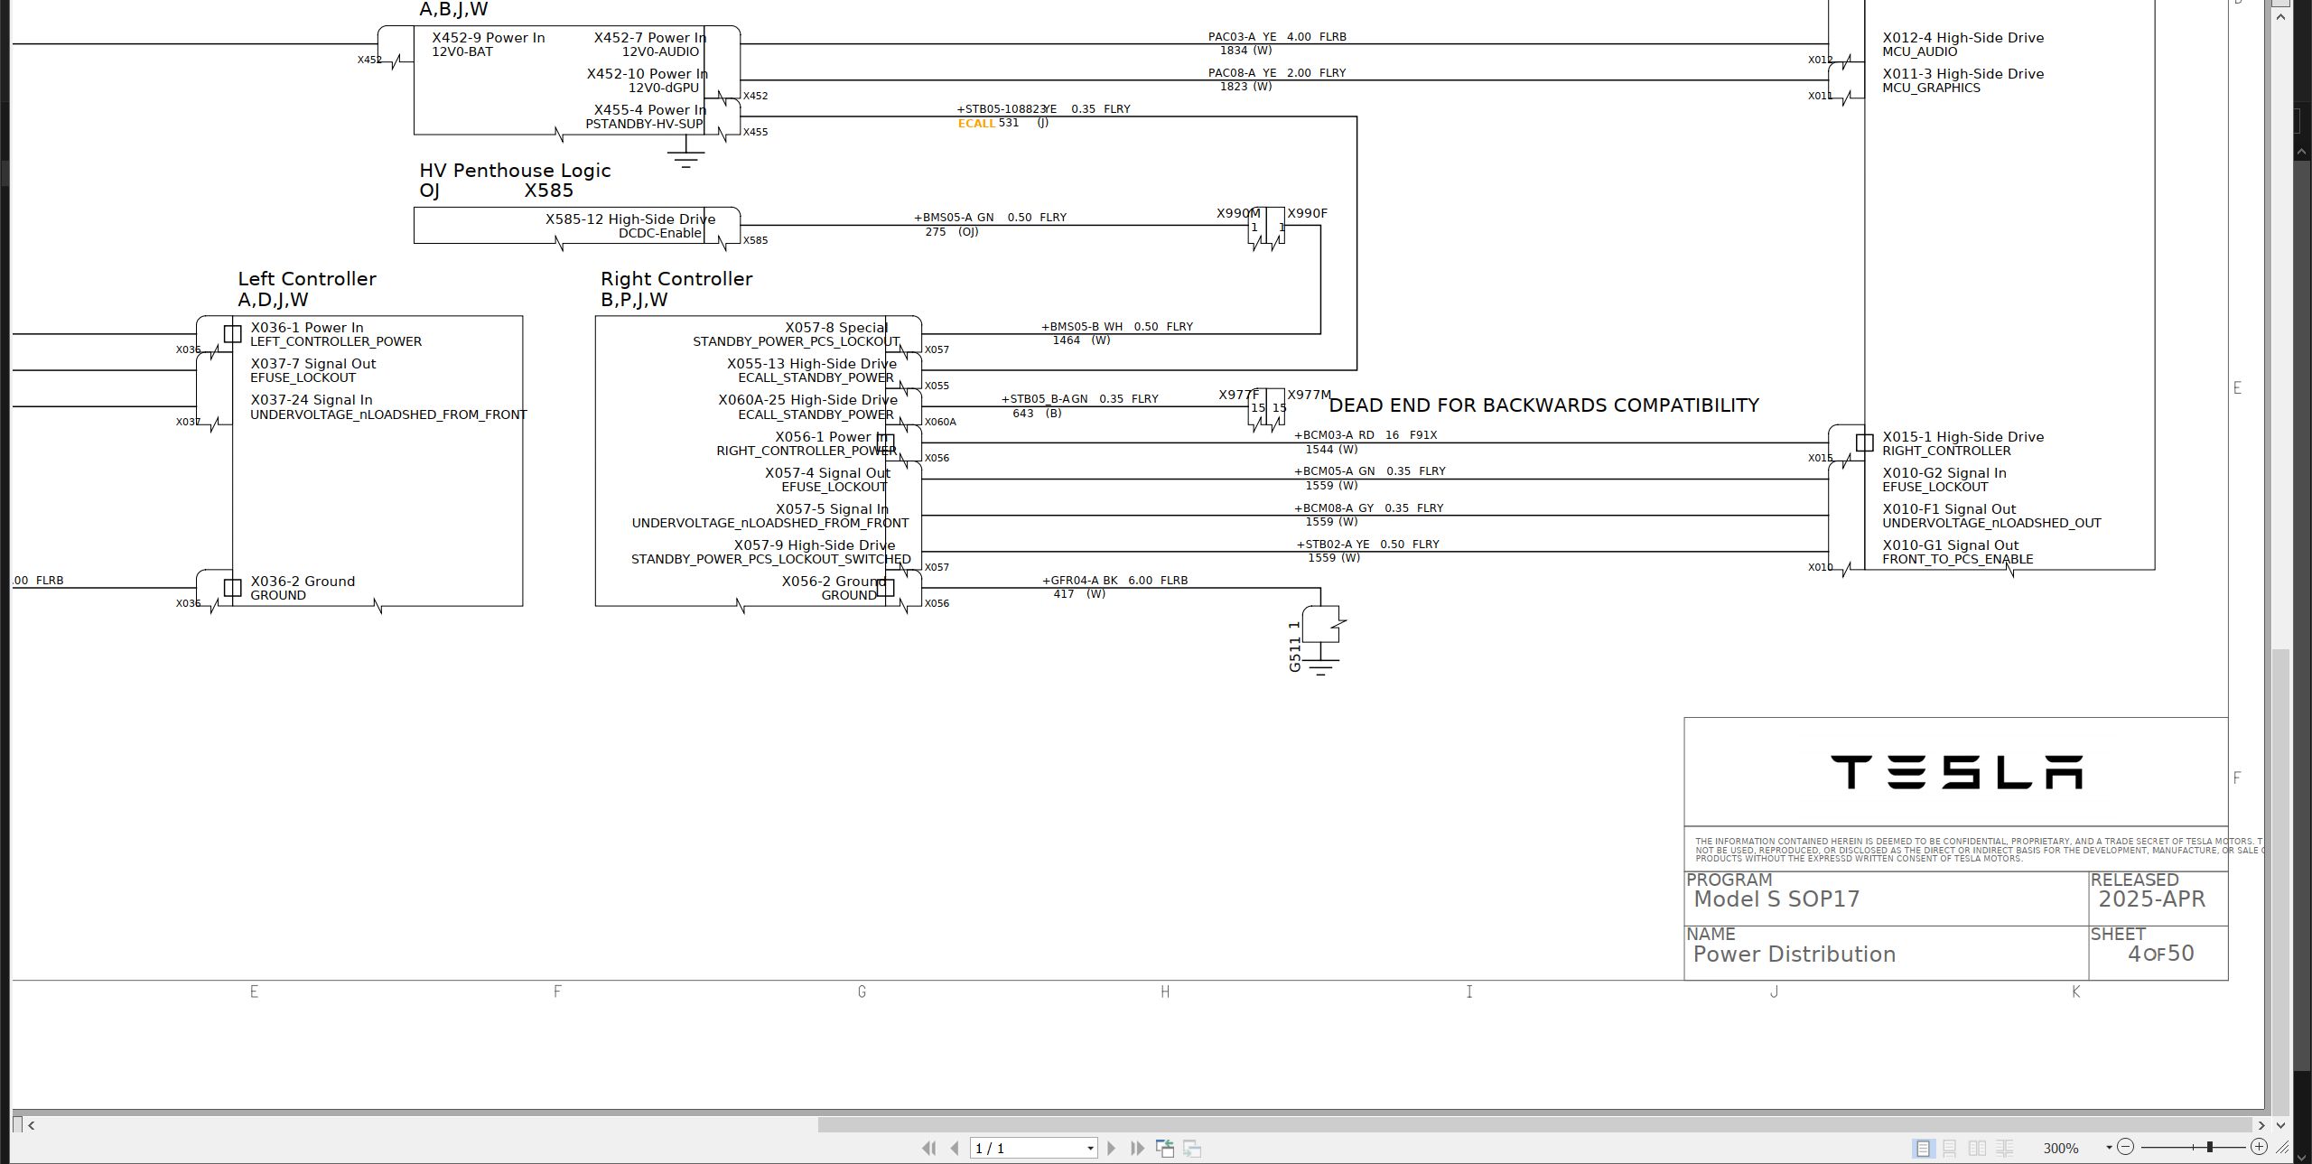The height and width of the screenshot is (1164, 2312).
Task: Click the horizontal scrollbar left arrow
Action: coord(33,1125)
